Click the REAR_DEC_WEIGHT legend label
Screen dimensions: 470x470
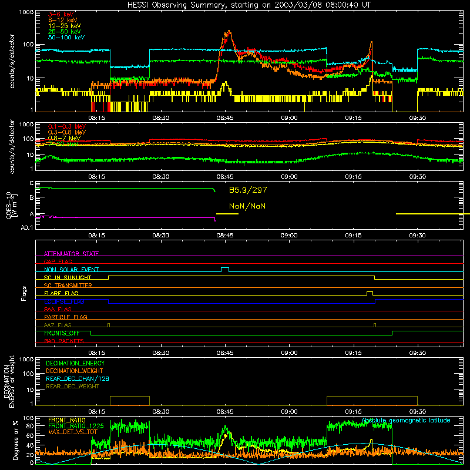[72, 387]
